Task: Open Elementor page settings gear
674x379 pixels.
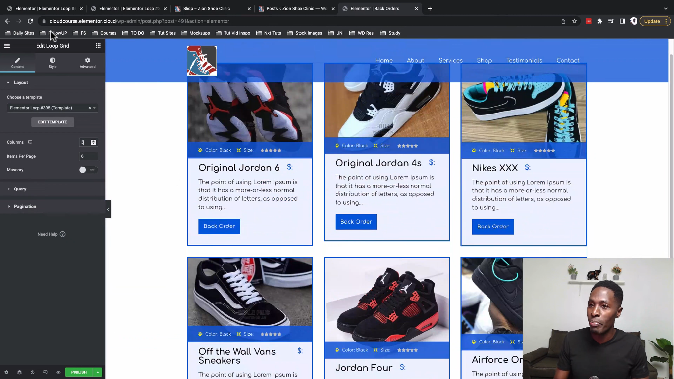Action: click(6, 372)
